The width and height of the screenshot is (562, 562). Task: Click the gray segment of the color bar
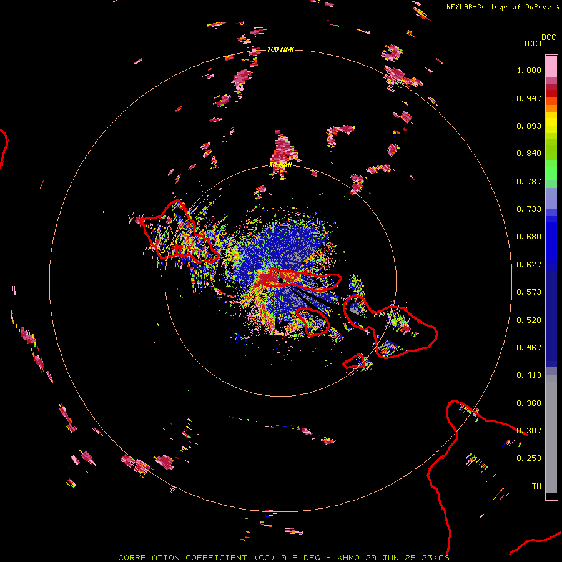(551, 434)
